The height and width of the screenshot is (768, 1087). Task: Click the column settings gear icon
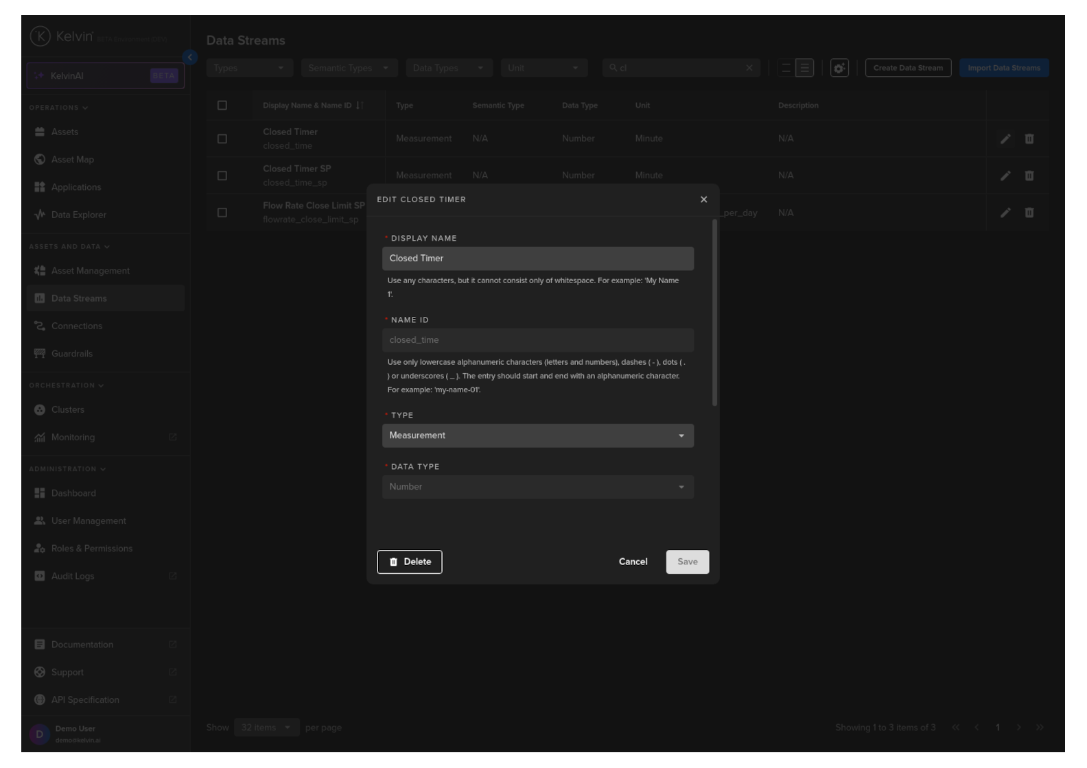tap(839, 69)
